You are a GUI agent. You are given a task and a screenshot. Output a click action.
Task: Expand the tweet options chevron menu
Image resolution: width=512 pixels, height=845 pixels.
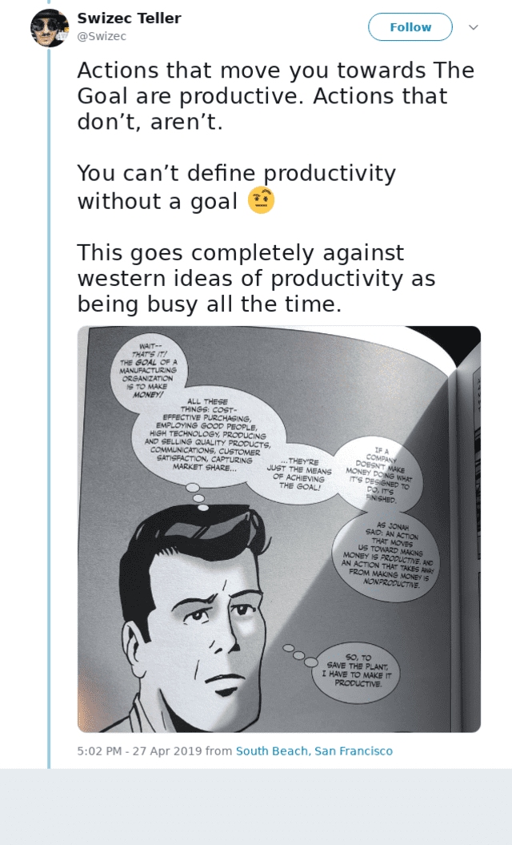tap(473, 27)
